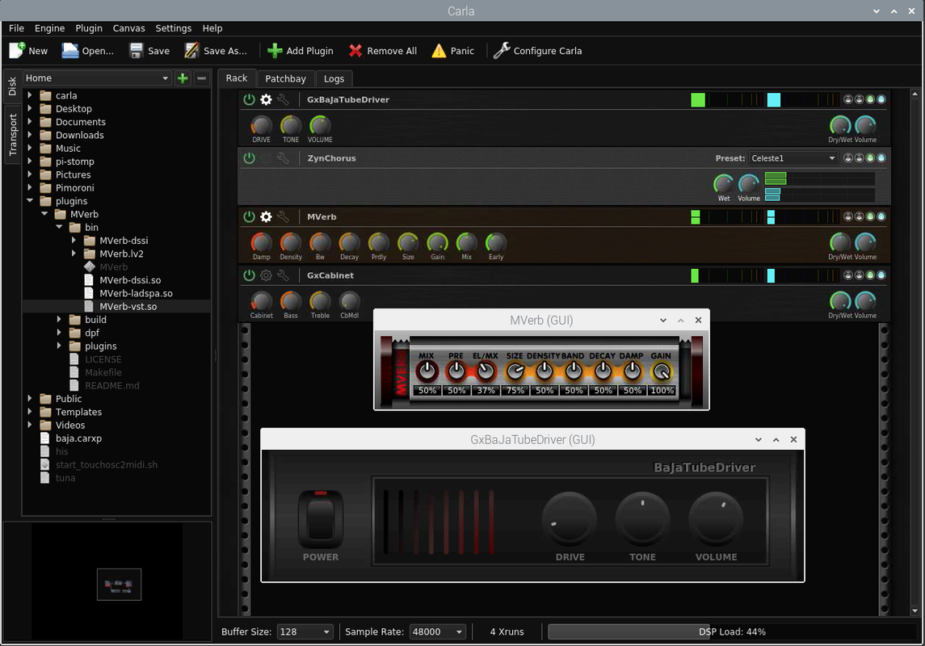Toggle MVerb power button in rack
This screenshot has height=646, width=925.
(249, 217)
